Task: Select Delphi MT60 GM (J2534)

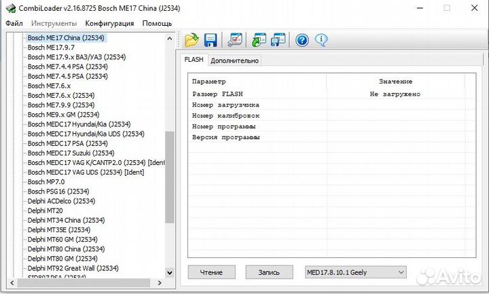Action: (x=62, y=240)
